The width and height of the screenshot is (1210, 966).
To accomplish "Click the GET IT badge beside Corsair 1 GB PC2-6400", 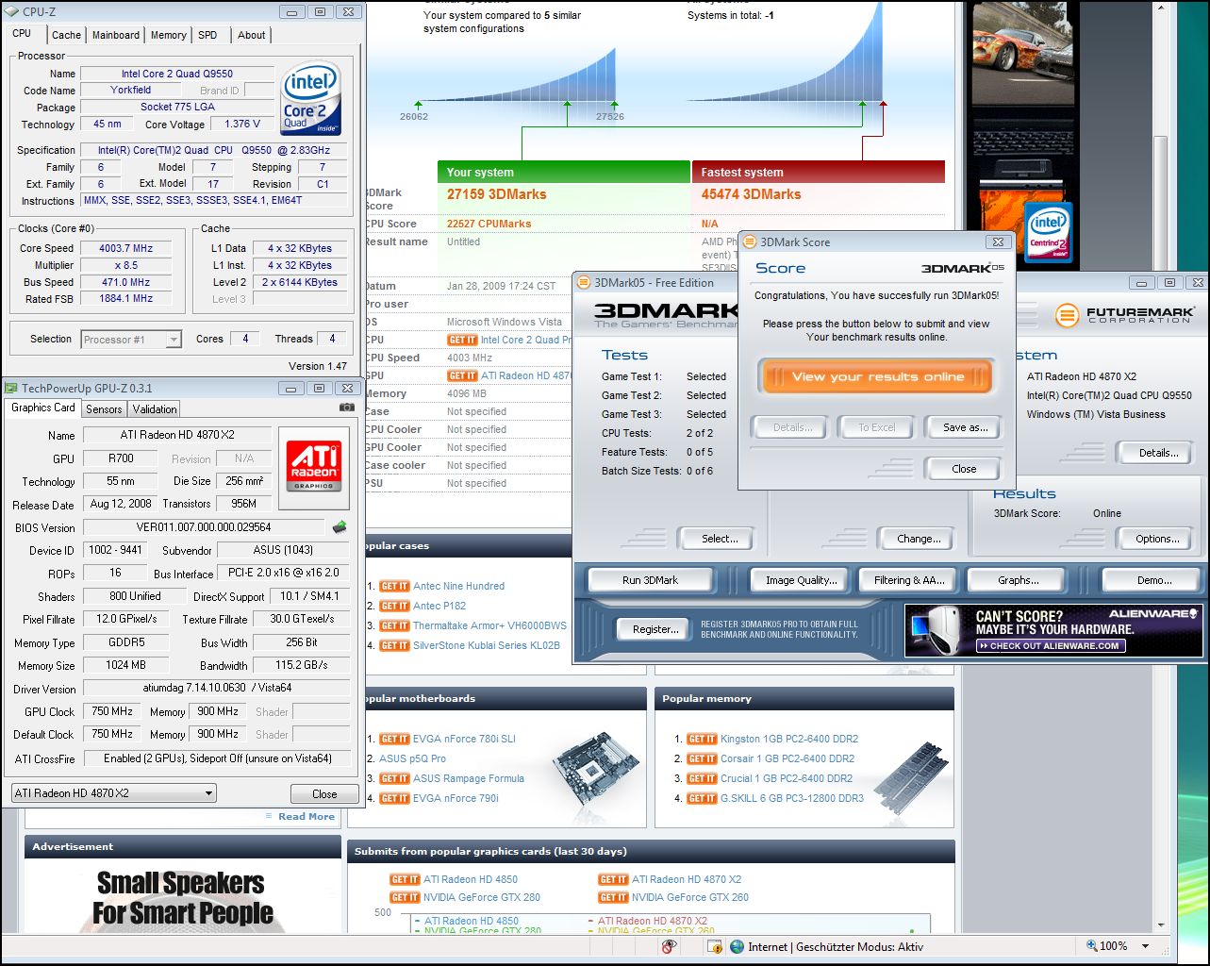I will click(x=702, y=759).
